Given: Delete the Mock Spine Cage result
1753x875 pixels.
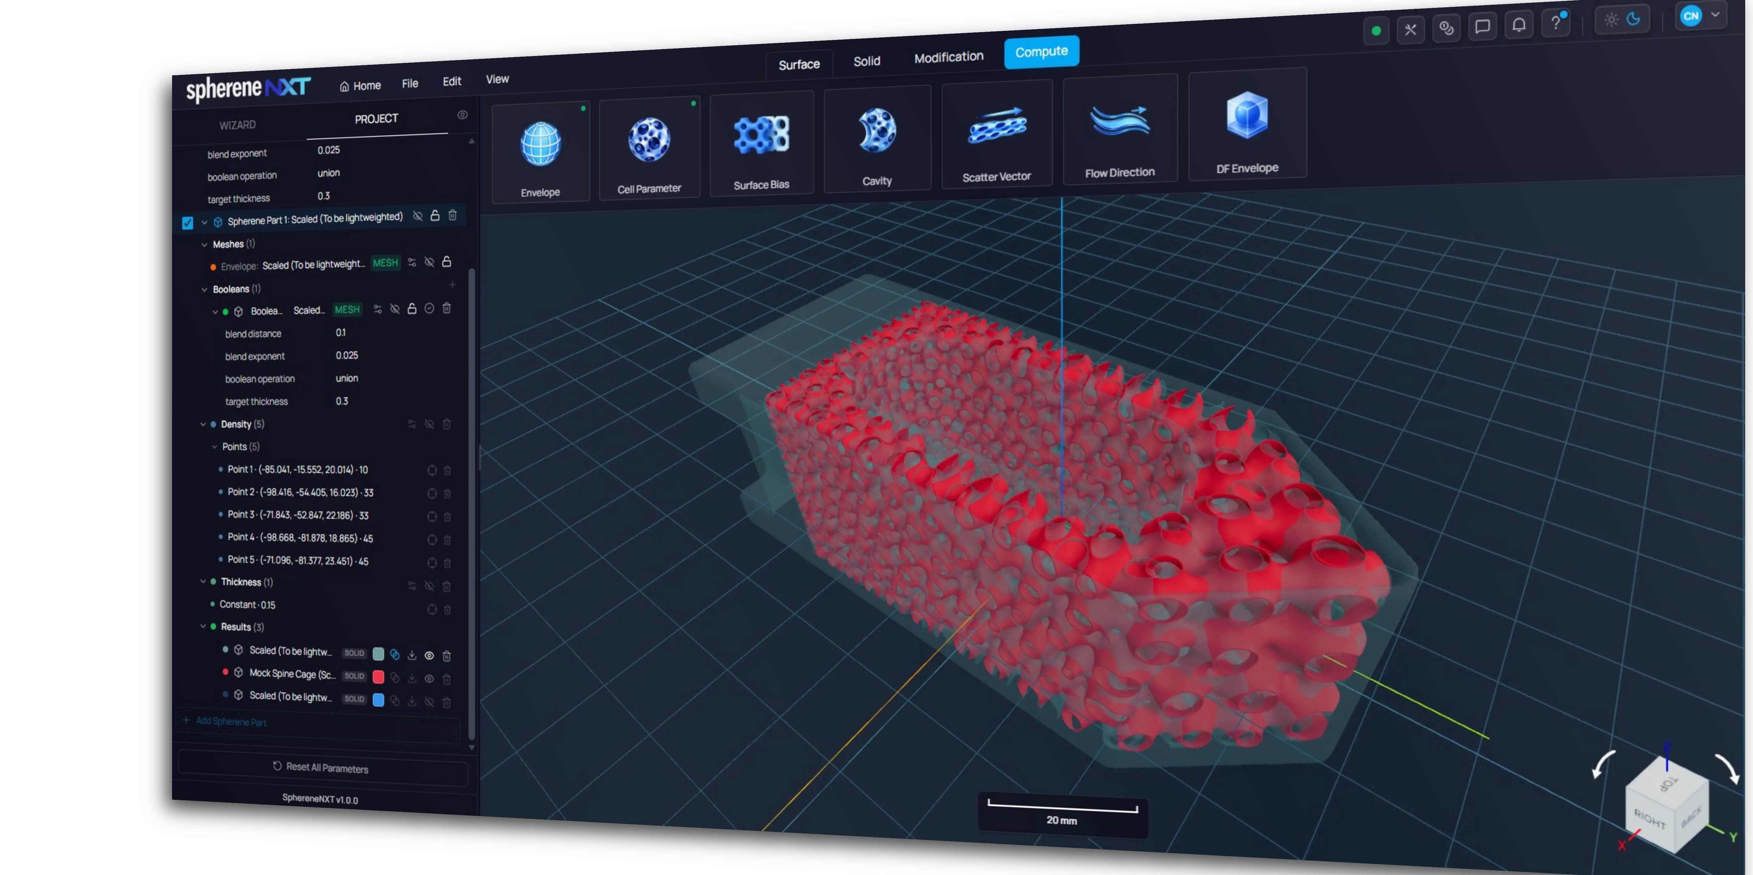Looking at the screenshot, I should pos(447,679).
